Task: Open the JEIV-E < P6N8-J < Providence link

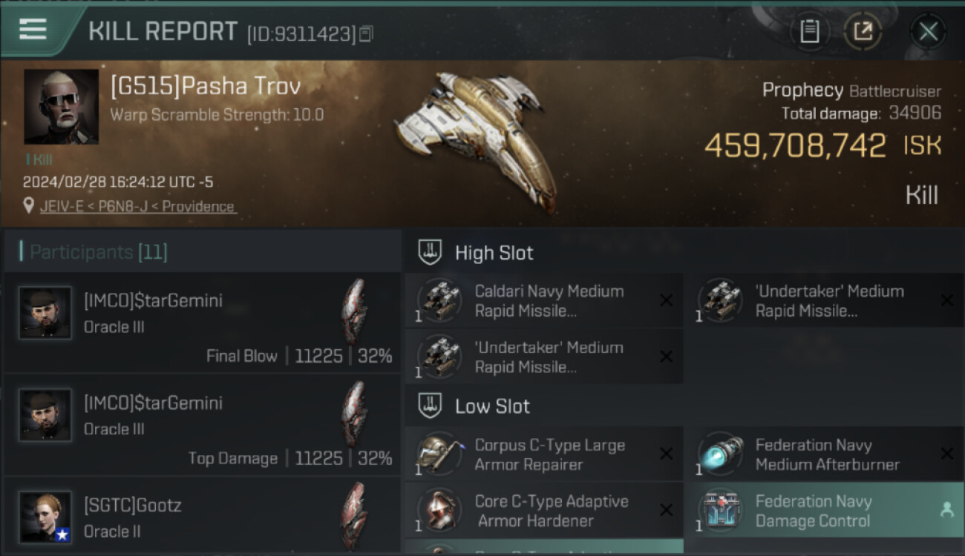Action: [138, 206]
